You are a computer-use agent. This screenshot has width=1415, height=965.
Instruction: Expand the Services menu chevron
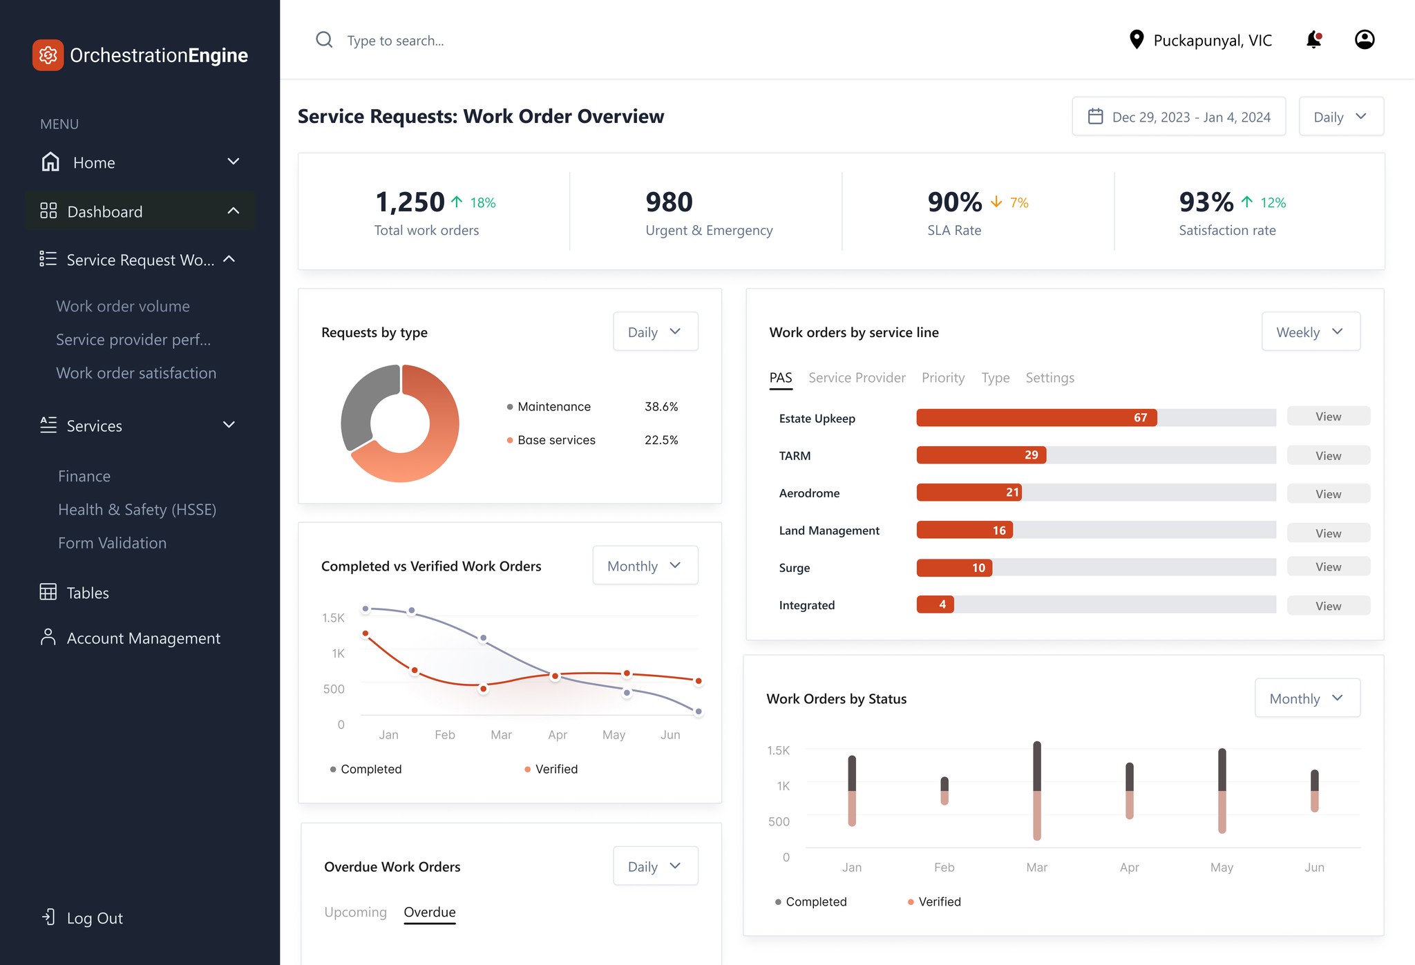(229, 425)
